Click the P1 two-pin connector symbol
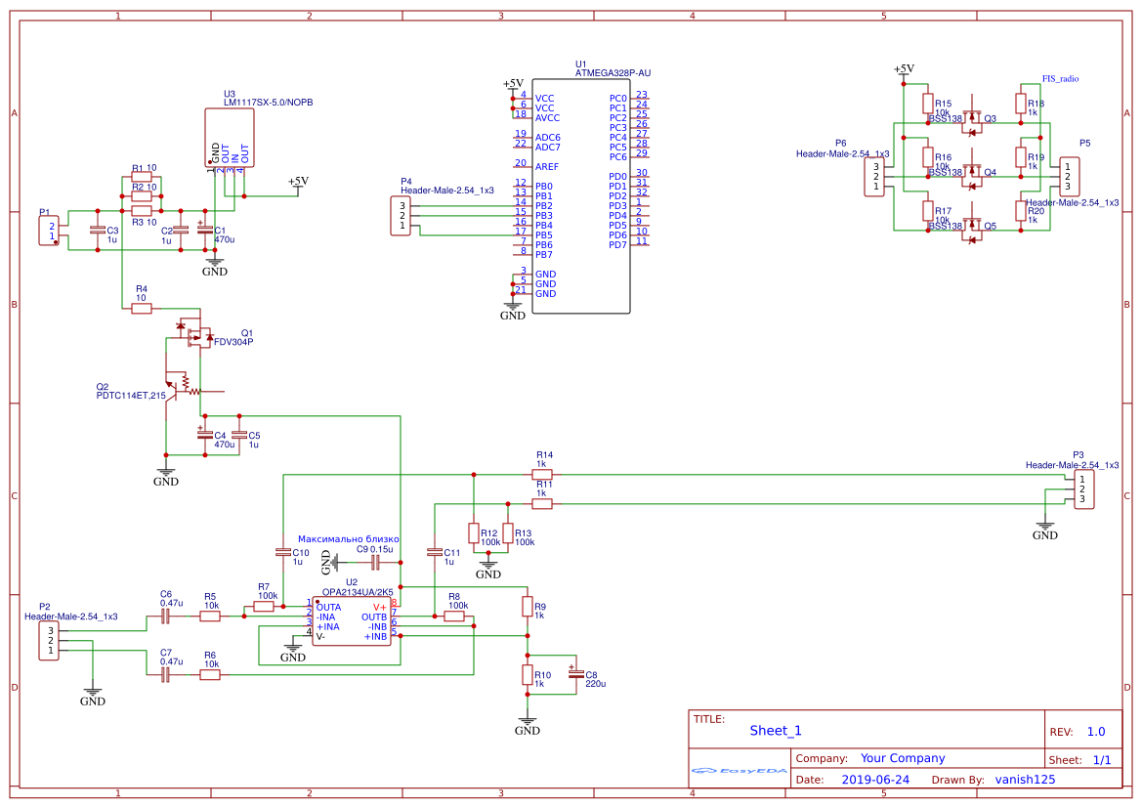 pyautogui.click(x=49, y=231)
